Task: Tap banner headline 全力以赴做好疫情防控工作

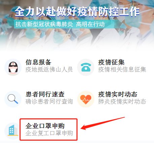Action: point(77,11)
